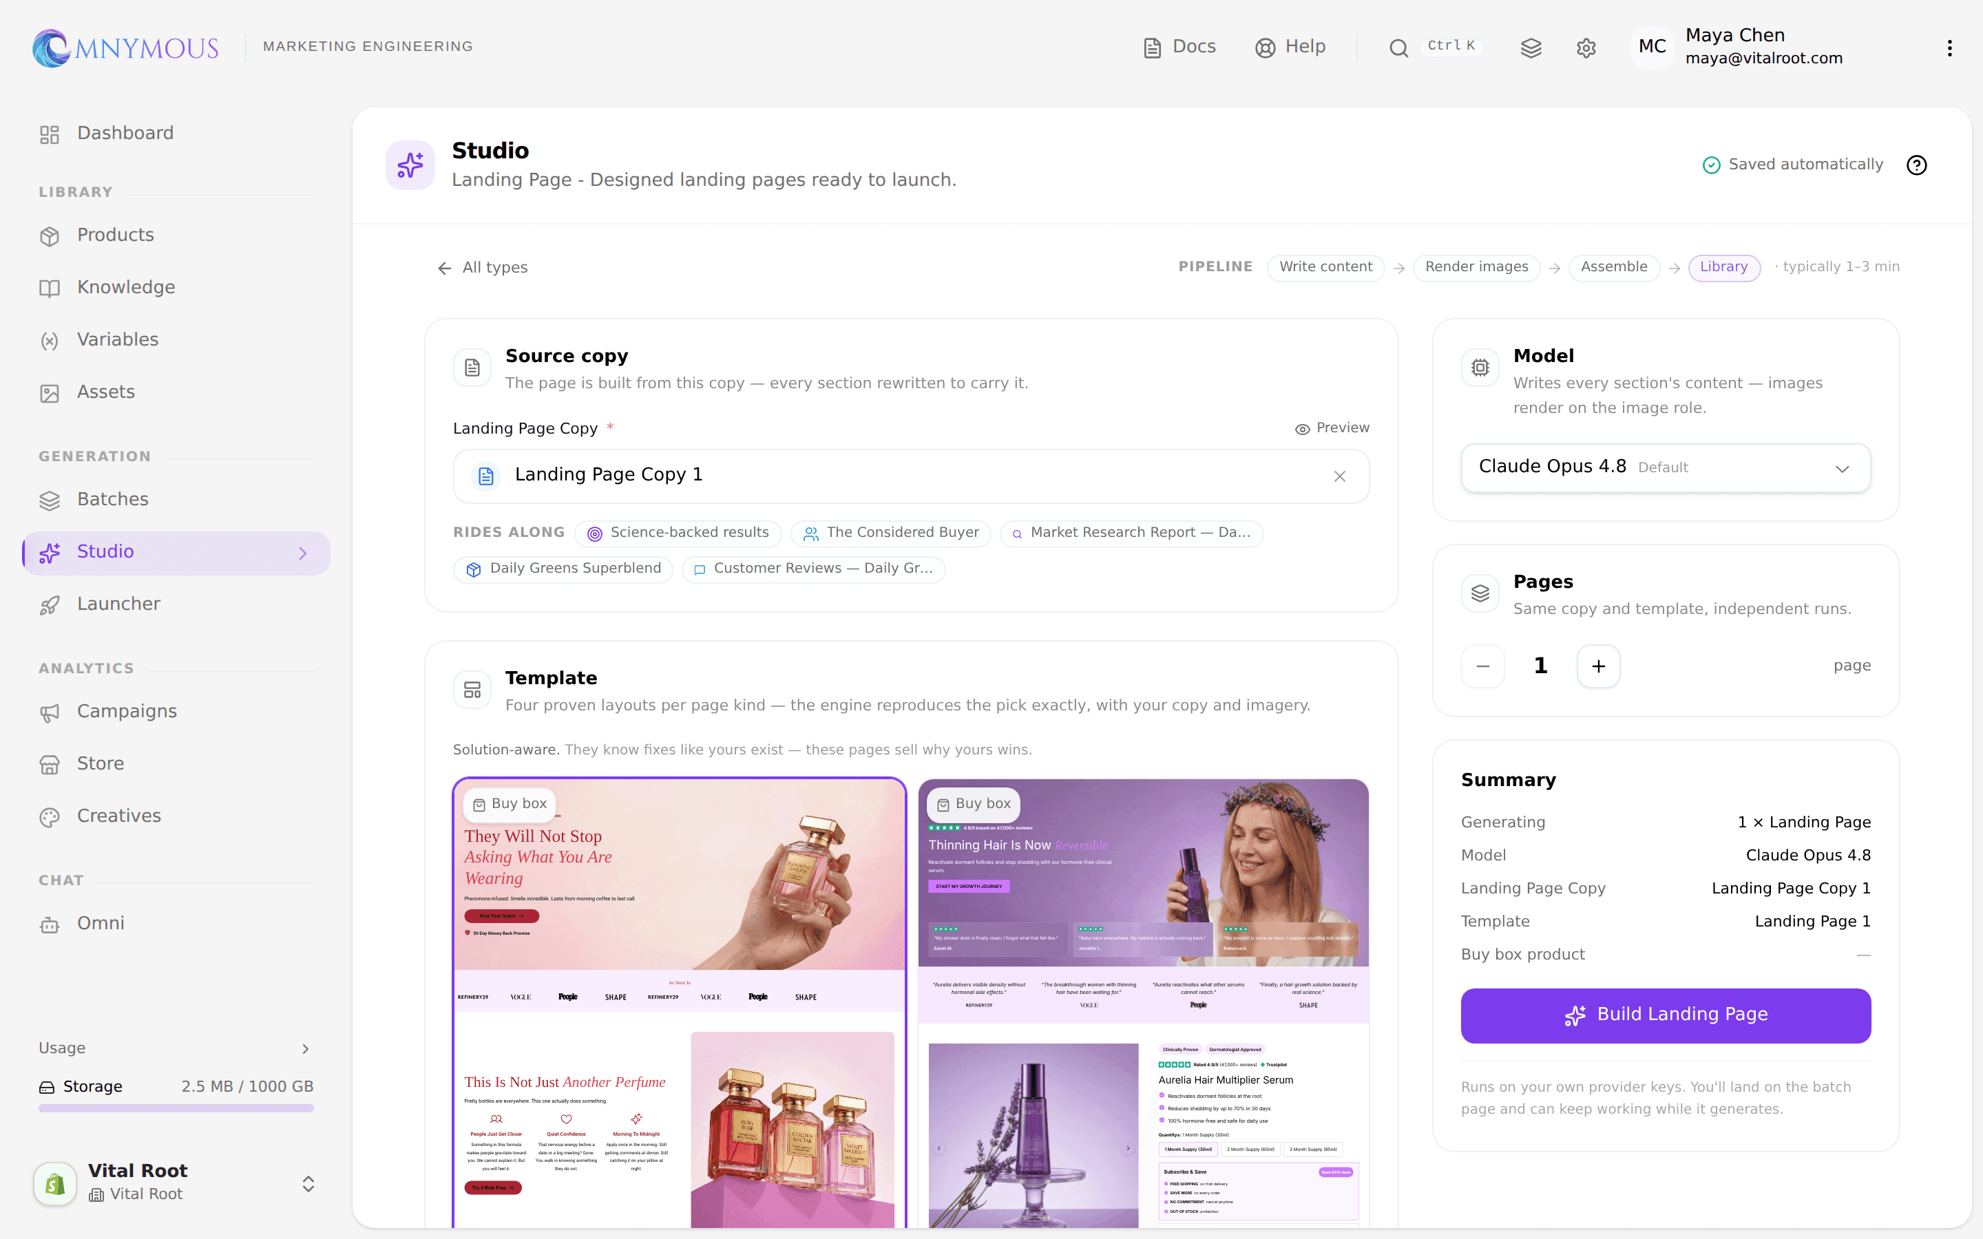Click the Launcher rocket icon

click(50, 605)
